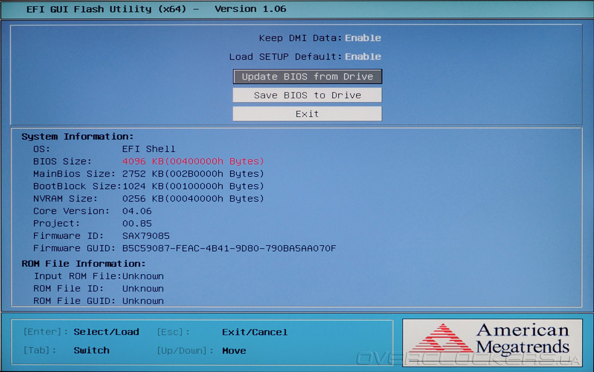The height and width of the screenshot is (372, 594).
Task: Select the 'Switch' hint text
Action: click(91, 350)
